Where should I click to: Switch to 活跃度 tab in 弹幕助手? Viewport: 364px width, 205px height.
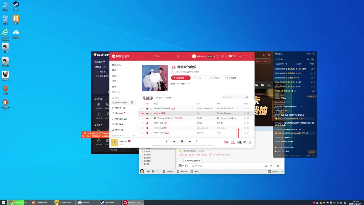coord(298,64)
